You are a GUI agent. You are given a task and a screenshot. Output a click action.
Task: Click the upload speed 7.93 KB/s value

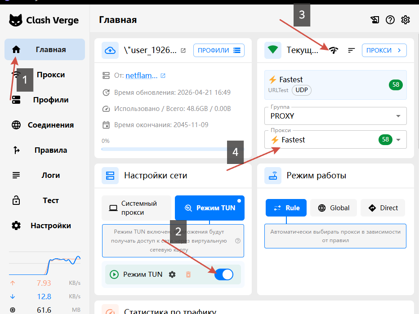[x=44, y=283]
